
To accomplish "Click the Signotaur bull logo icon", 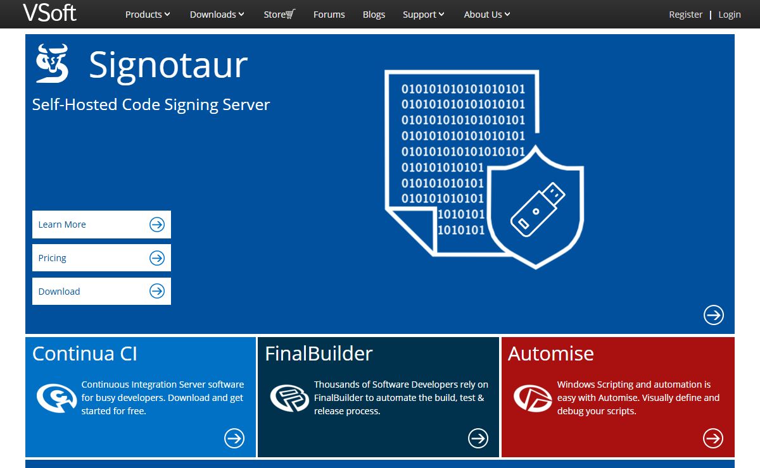I will [51, 63].
